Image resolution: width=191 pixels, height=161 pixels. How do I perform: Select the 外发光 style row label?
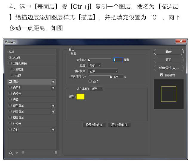pyautogui.click(x=17, y=124)
